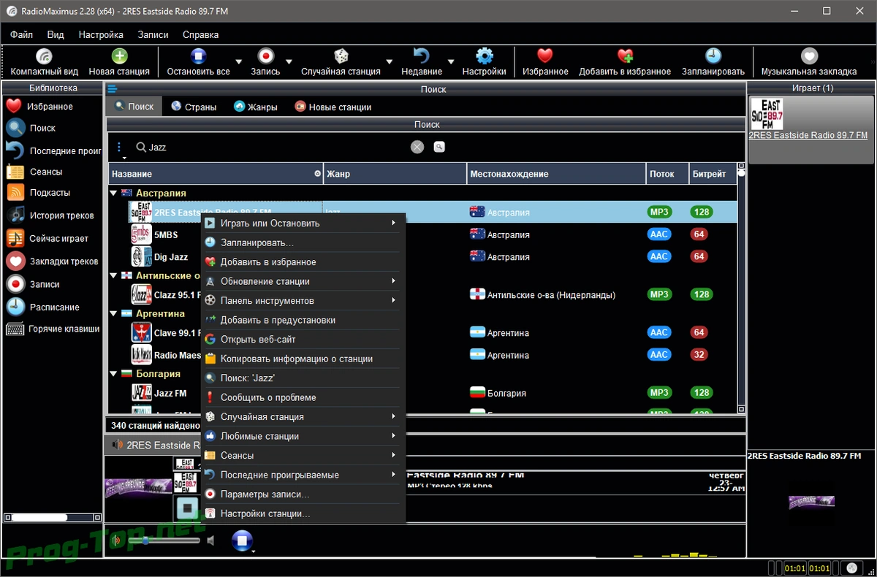Viewport: 877px width, 577px height.
Task: Switch to the Новые станции tab
Action: (x=333, y=107)
